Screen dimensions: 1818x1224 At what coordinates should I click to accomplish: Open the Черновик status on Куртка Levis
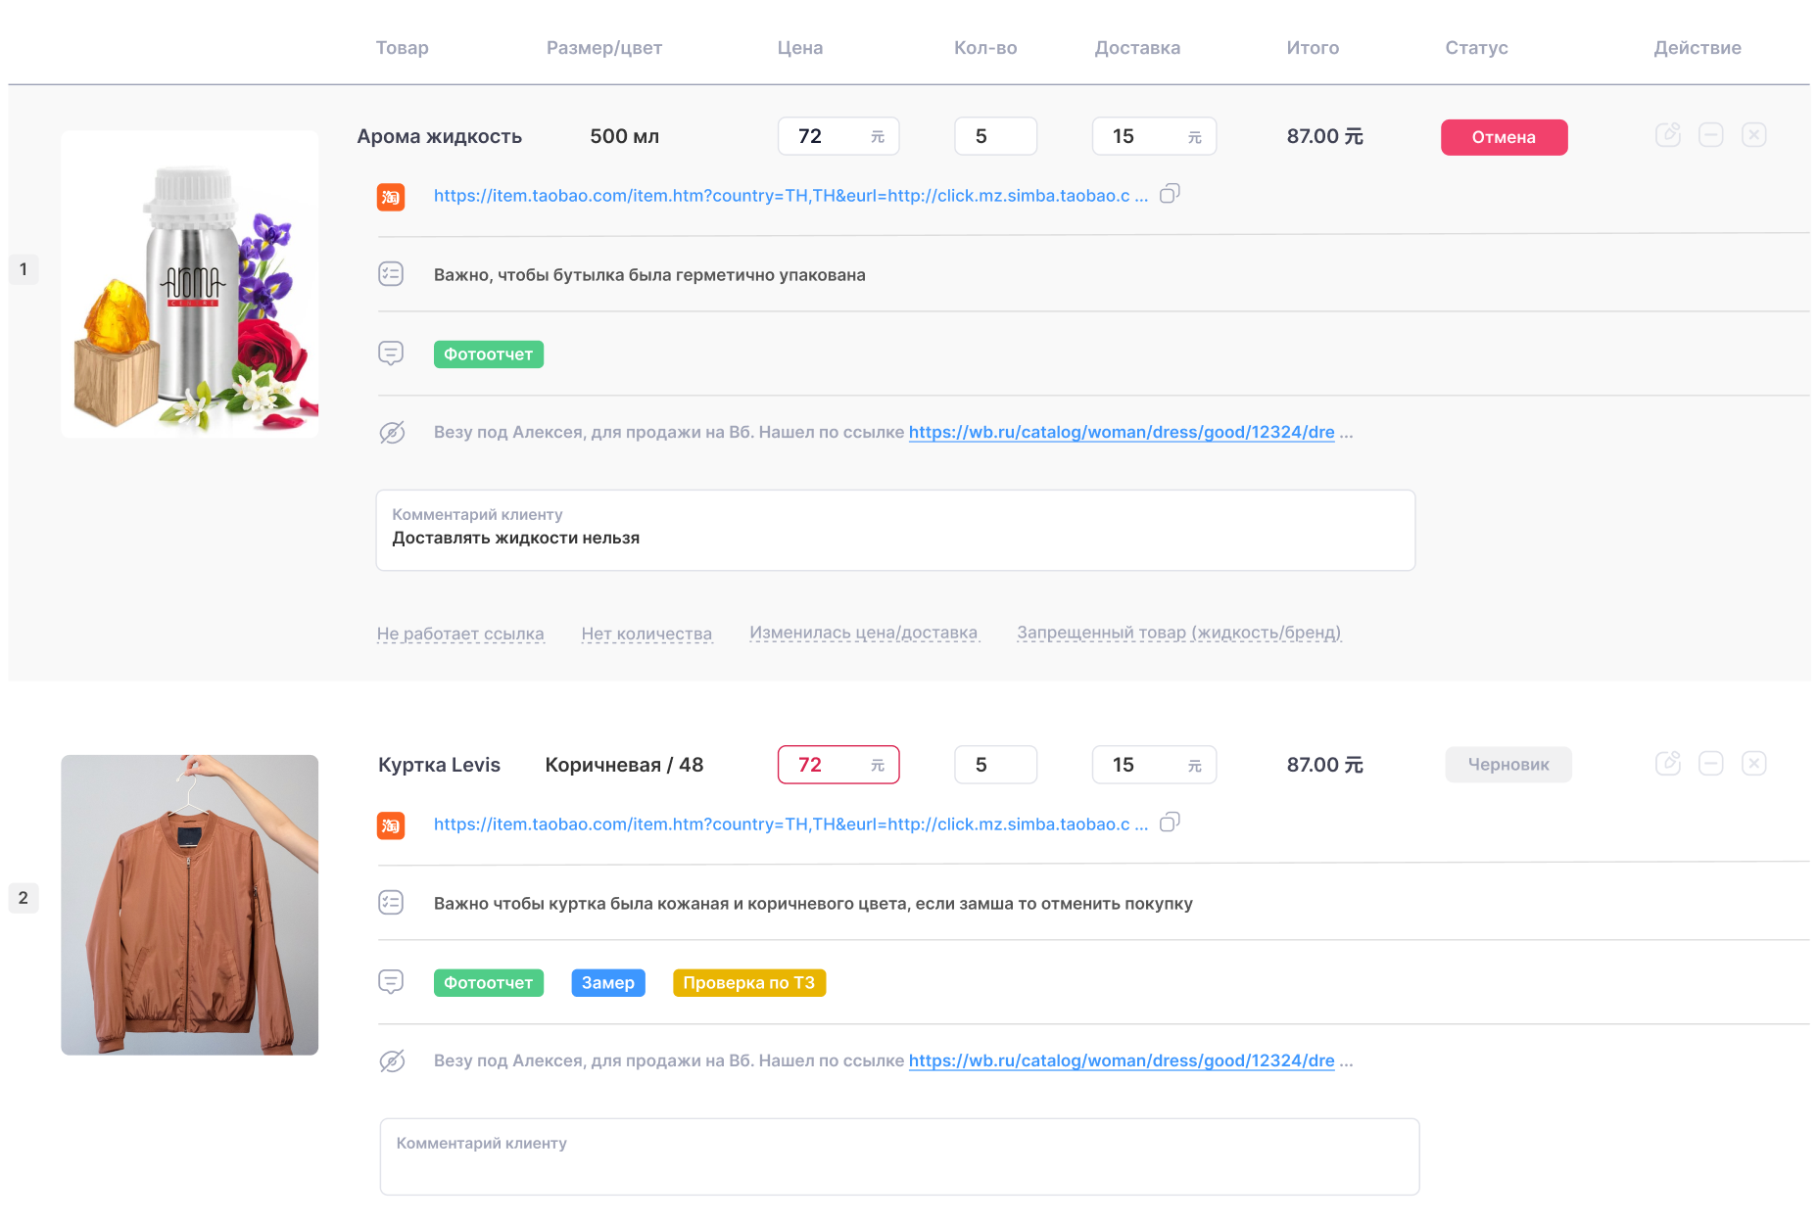click(x=1507, y=765)
